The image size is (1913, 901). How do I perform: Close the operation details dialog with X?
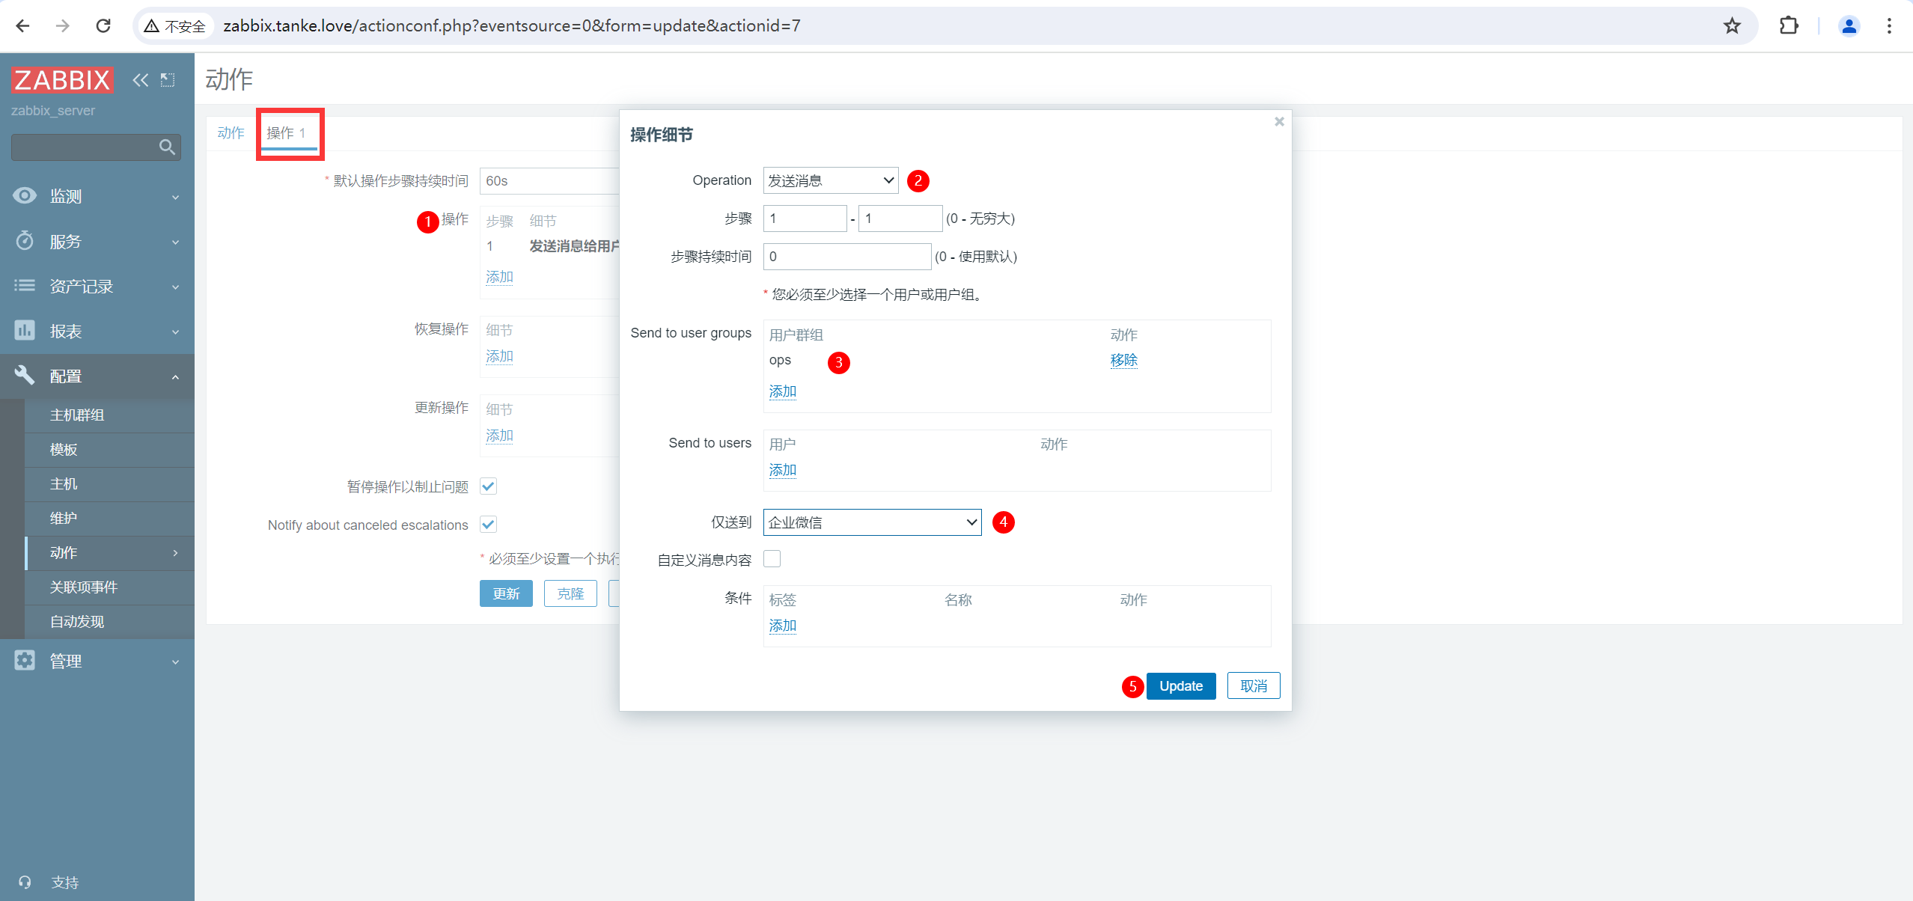click(1279, 121)
